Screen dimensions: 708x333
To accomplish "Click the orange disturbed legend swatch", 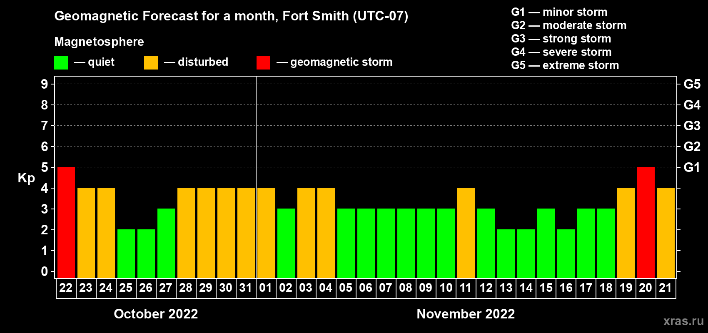I will pyautogui.click(x=151, y=63).
